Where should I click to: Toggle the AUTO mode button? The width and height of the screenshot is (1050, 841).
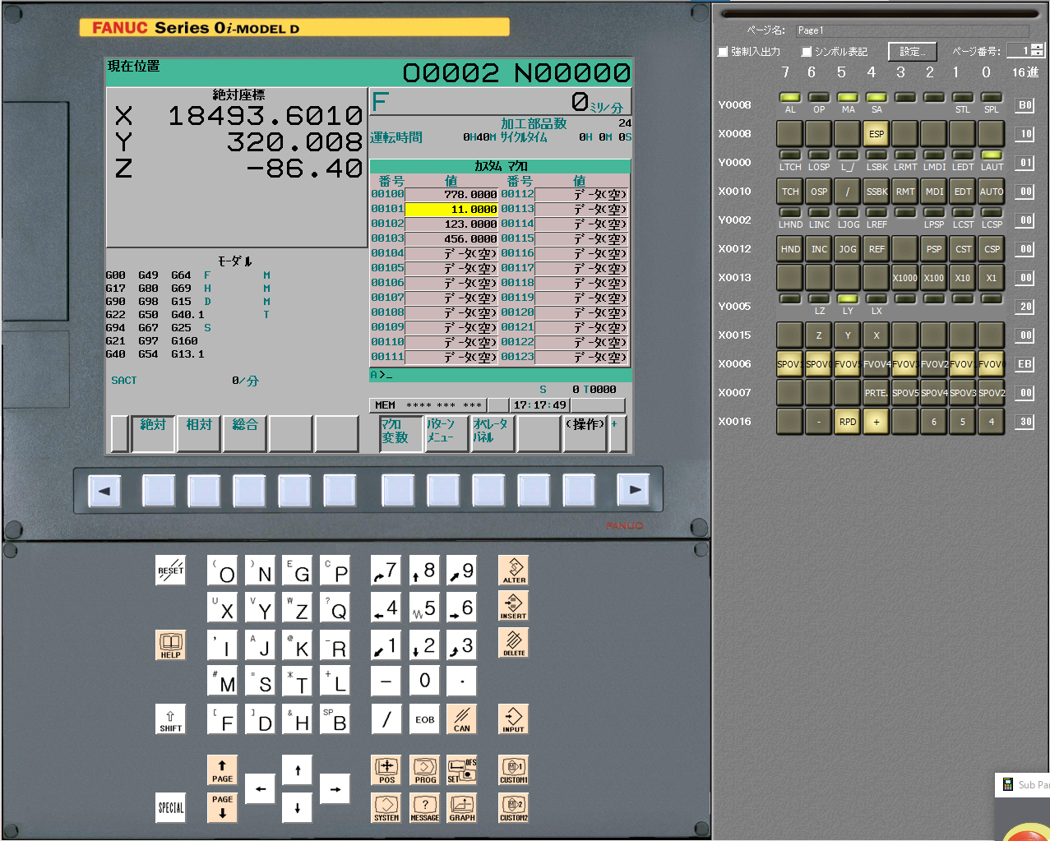[x=992, y=192]
